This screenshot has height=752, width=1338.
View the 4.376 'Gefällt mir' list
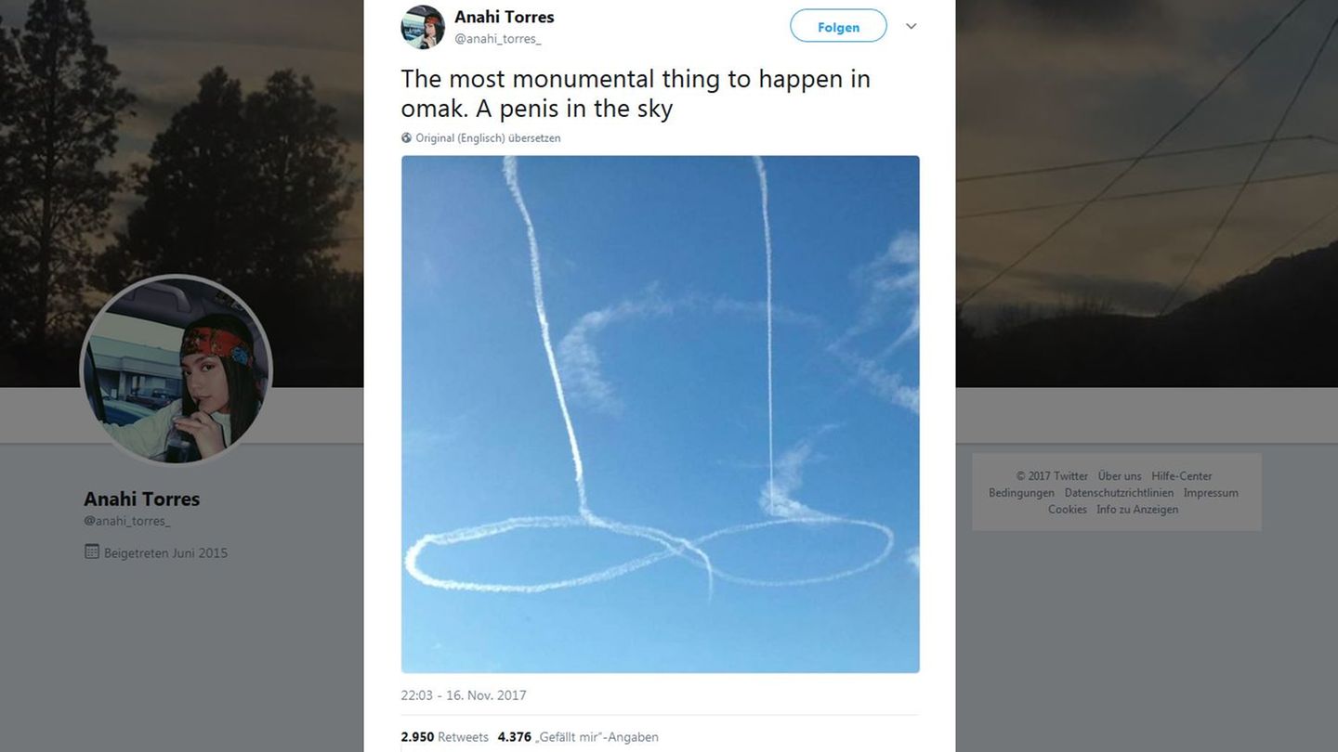578,737
